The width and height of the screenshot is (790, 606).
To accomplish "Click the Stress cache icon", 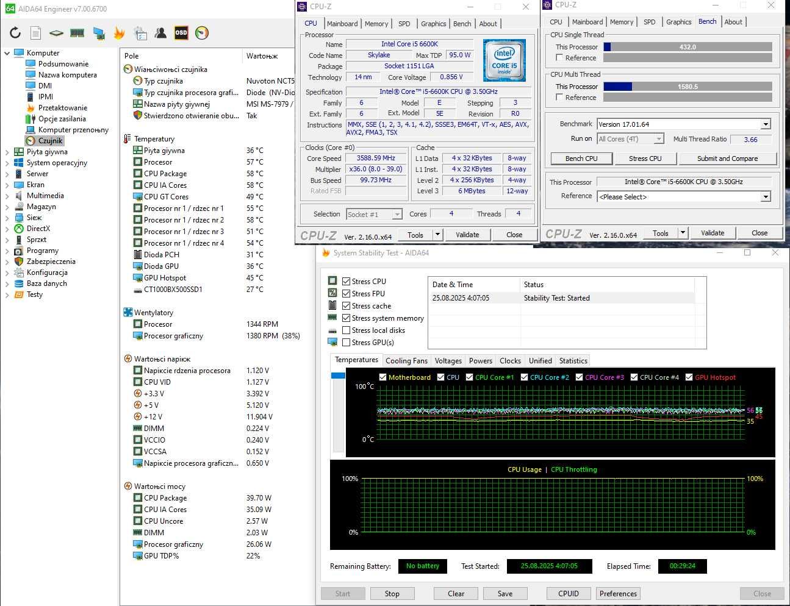I will 332,305.
